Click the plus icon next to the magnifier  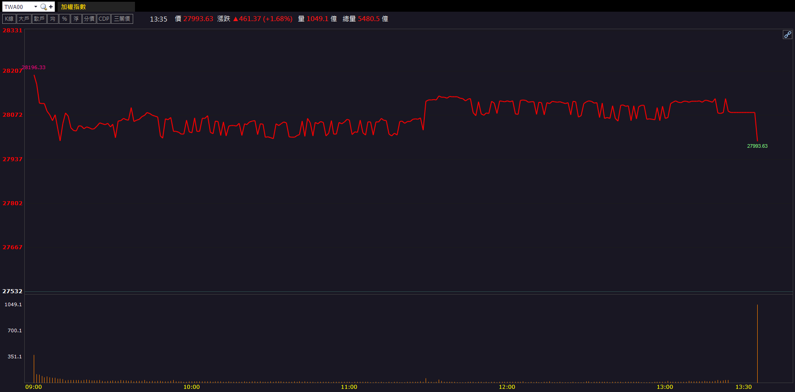pos(51,7)
